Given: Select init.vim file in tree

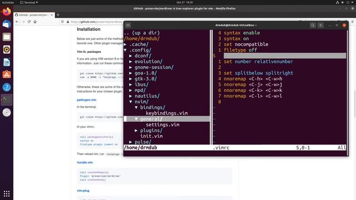Looking at the screenshot, I should [x=151, y=136].
